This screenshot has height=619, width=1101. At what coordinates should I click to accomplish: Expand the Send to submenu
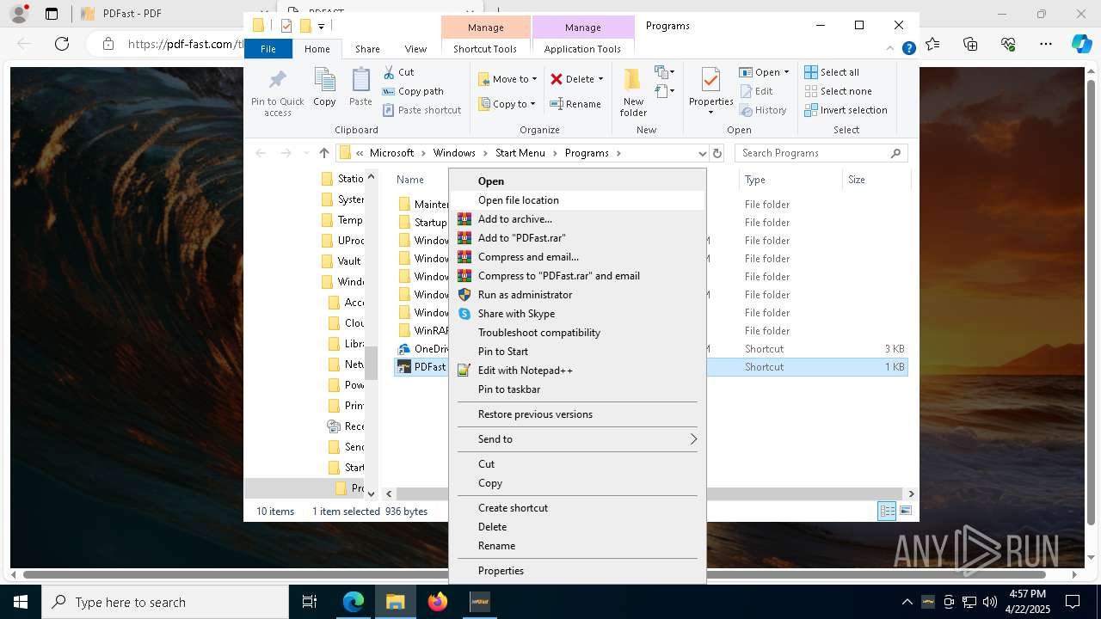[x=576, y=438]
